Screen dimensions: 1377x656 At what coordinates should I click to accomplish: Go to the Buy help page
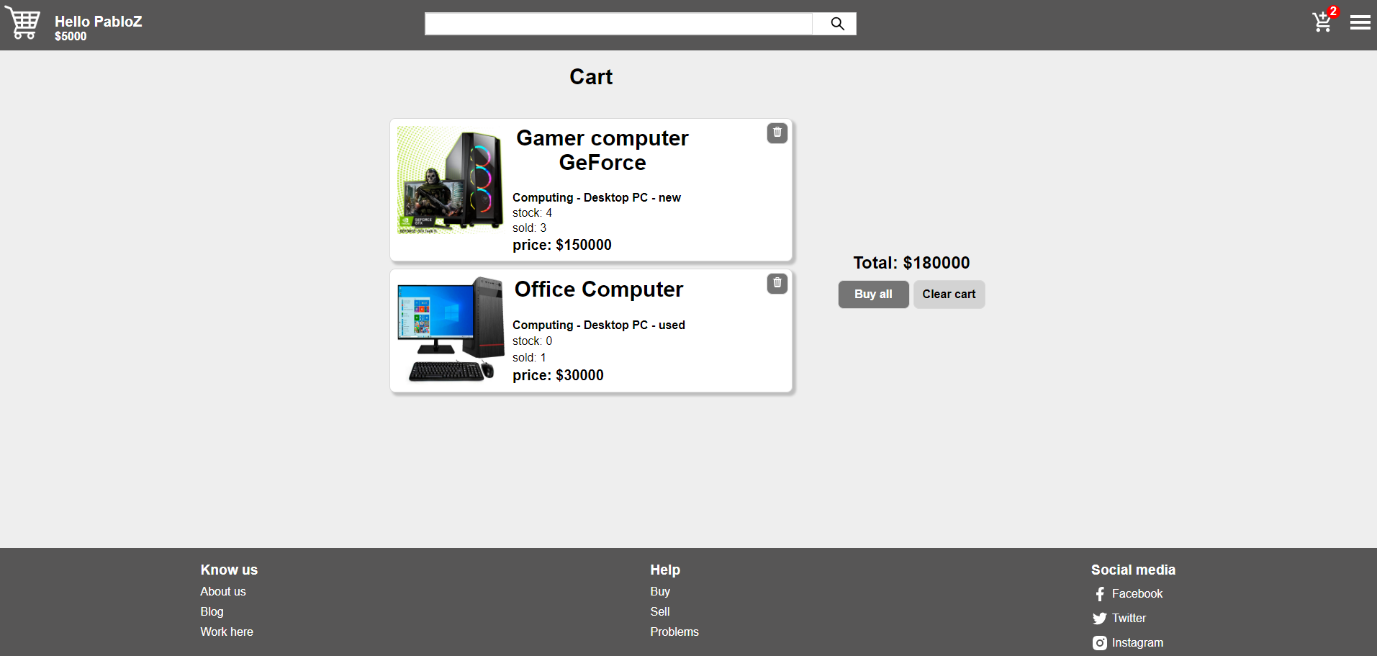click(659, 591)
